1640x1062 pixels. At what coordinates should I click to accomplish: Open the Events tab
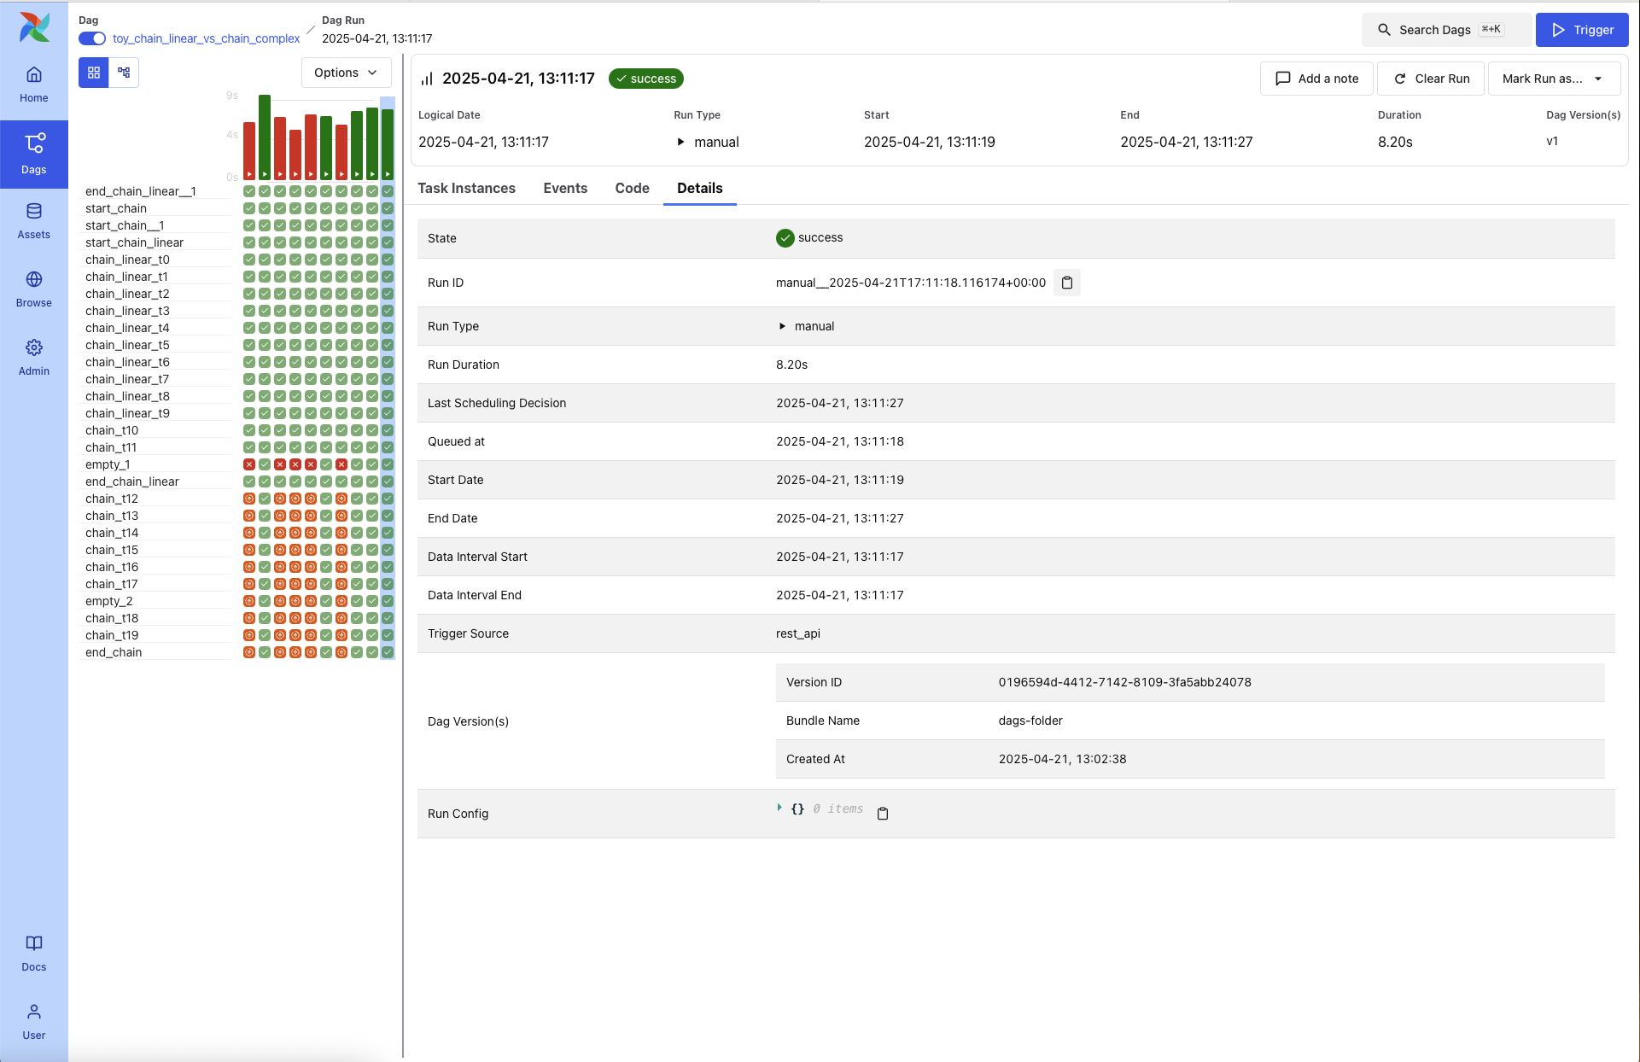pos(565,188)
